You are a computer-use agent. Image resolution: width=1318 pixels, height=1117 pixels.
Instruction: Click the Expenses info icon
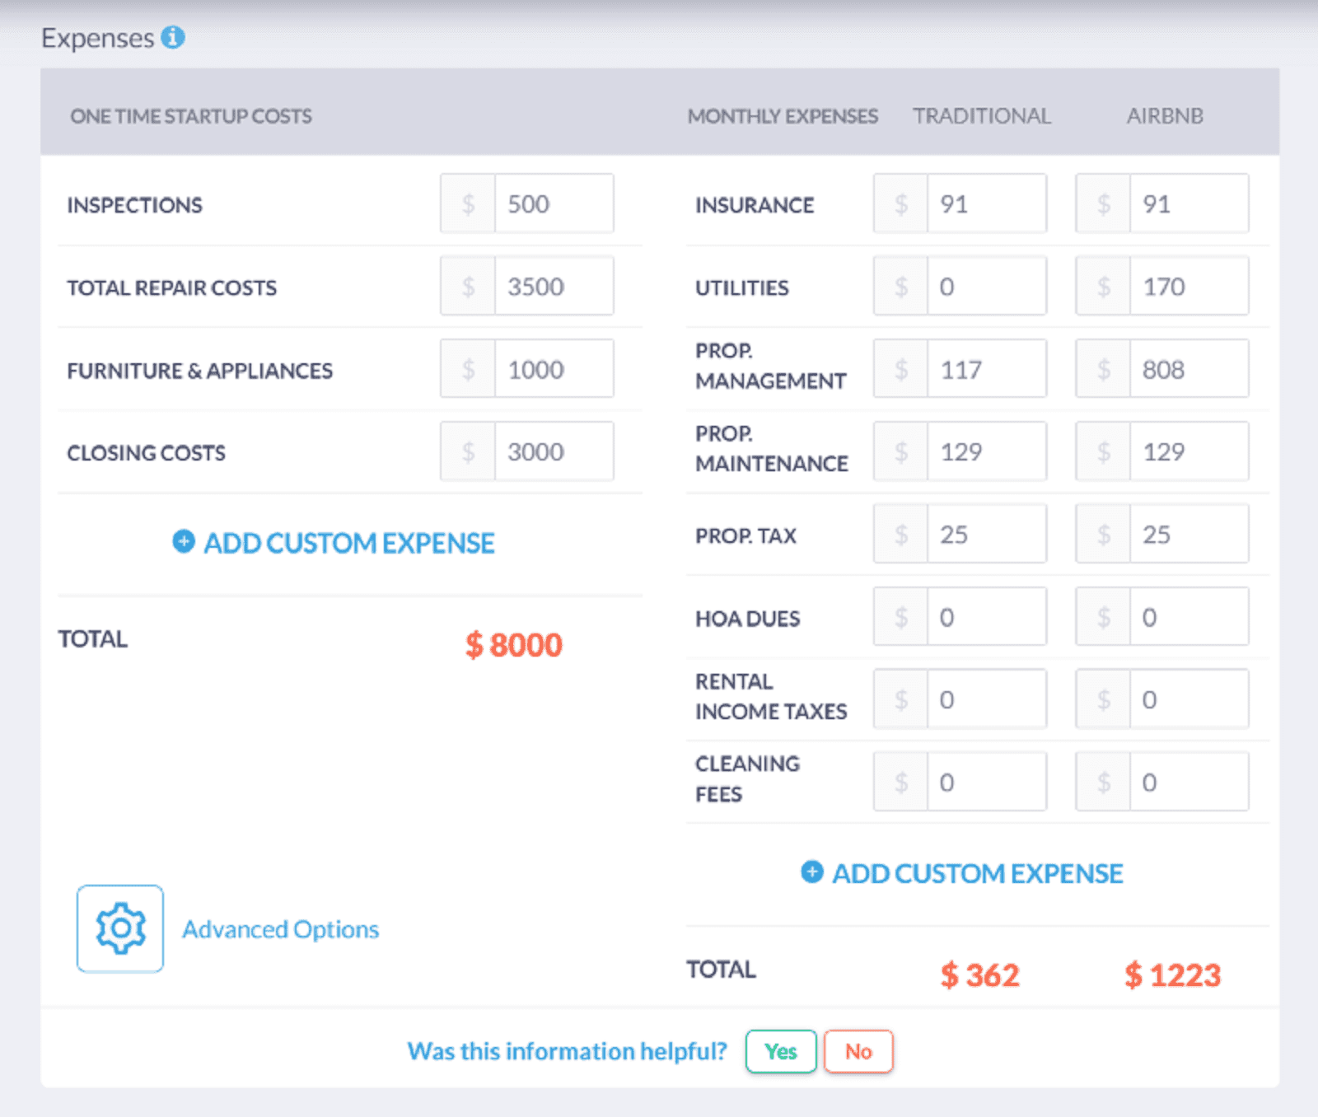click(x=172, y=36)
